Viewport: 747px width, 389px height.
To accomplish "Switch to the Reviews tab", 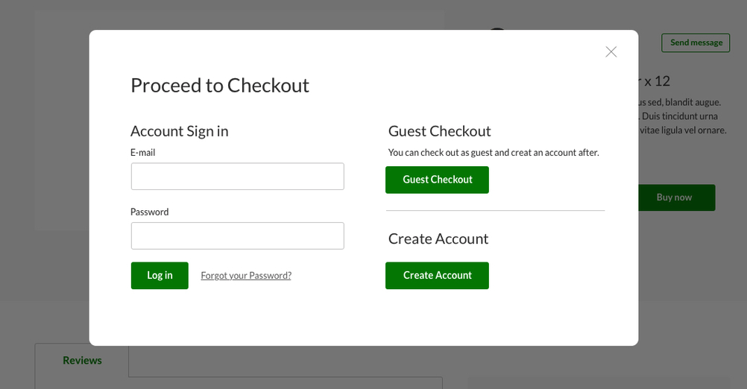I will [82, 361].
